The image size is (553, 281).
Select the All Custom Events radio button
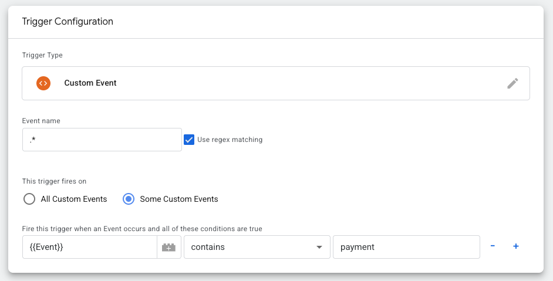29,199
